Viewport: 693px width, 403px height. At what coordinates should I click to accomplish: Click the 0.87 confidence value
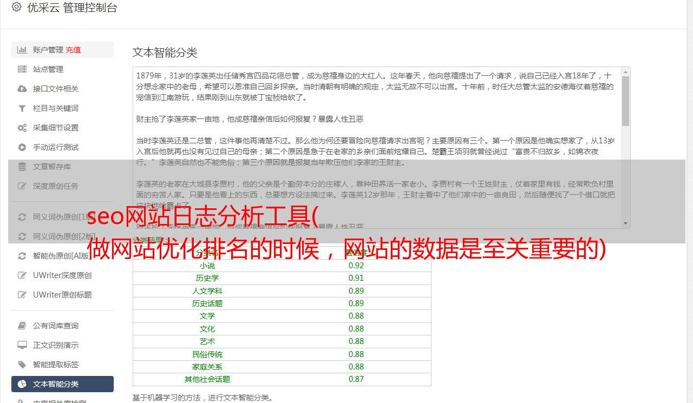pyautogui.click(x=356, y=379)
